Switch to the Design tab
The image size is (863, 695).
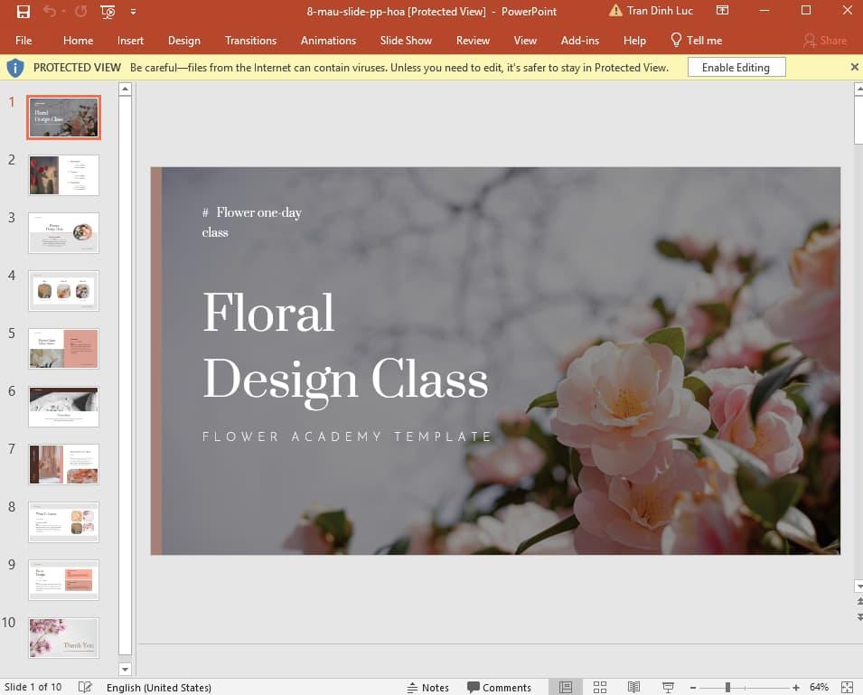click(184, 40)
